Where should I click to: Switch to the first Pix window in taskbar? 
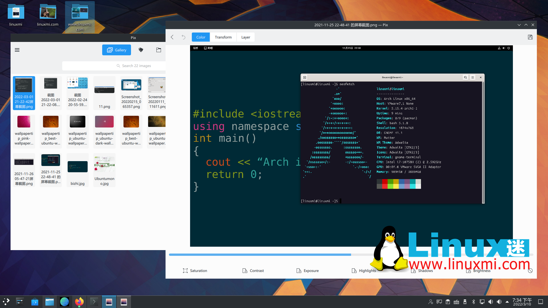pos(109,302)
